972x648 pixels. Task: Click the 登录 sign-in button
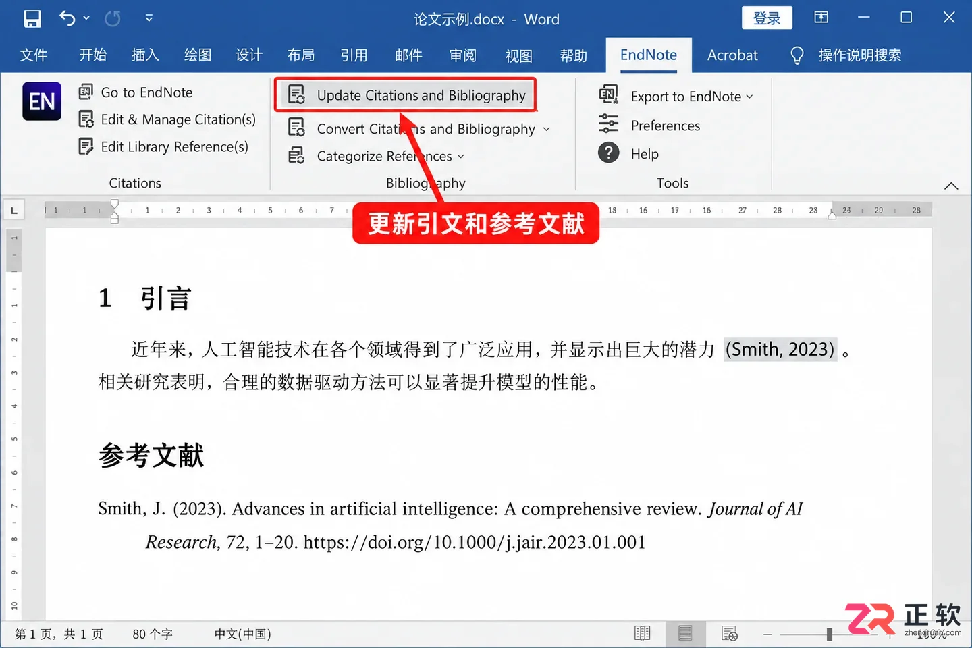pyautogui.click(x=767, y=18)
